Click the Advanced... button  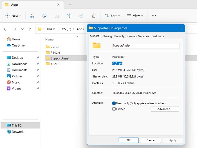[164, 109]
